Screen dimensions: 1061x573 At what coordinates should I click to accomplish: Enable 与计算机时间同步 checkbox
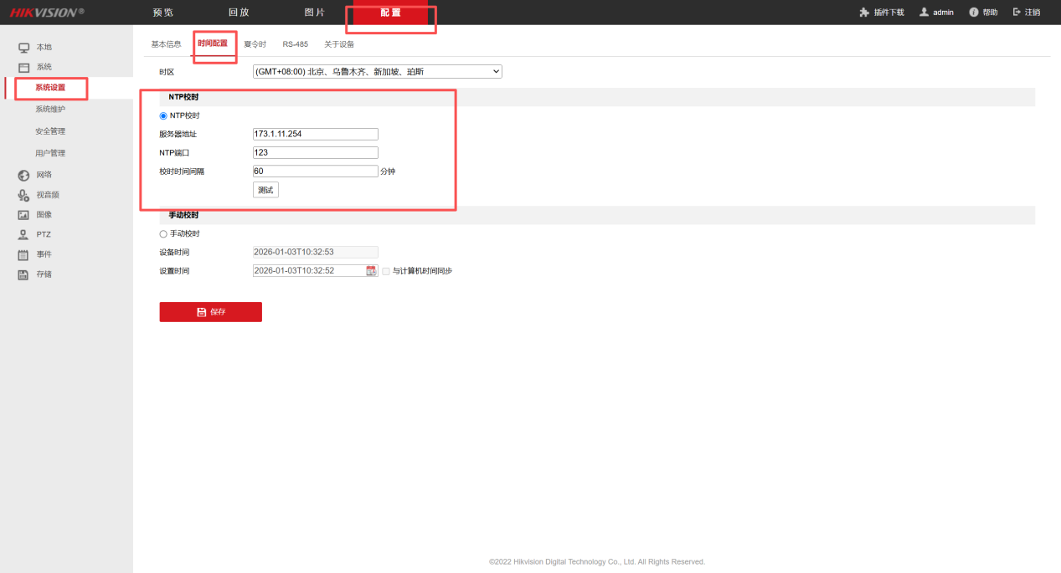[386, 271]
